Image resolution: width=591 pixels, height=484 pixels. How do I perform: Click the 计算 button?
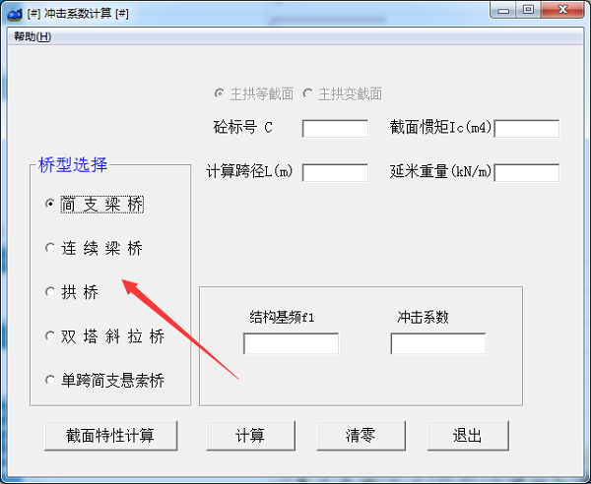click(250, 436)
